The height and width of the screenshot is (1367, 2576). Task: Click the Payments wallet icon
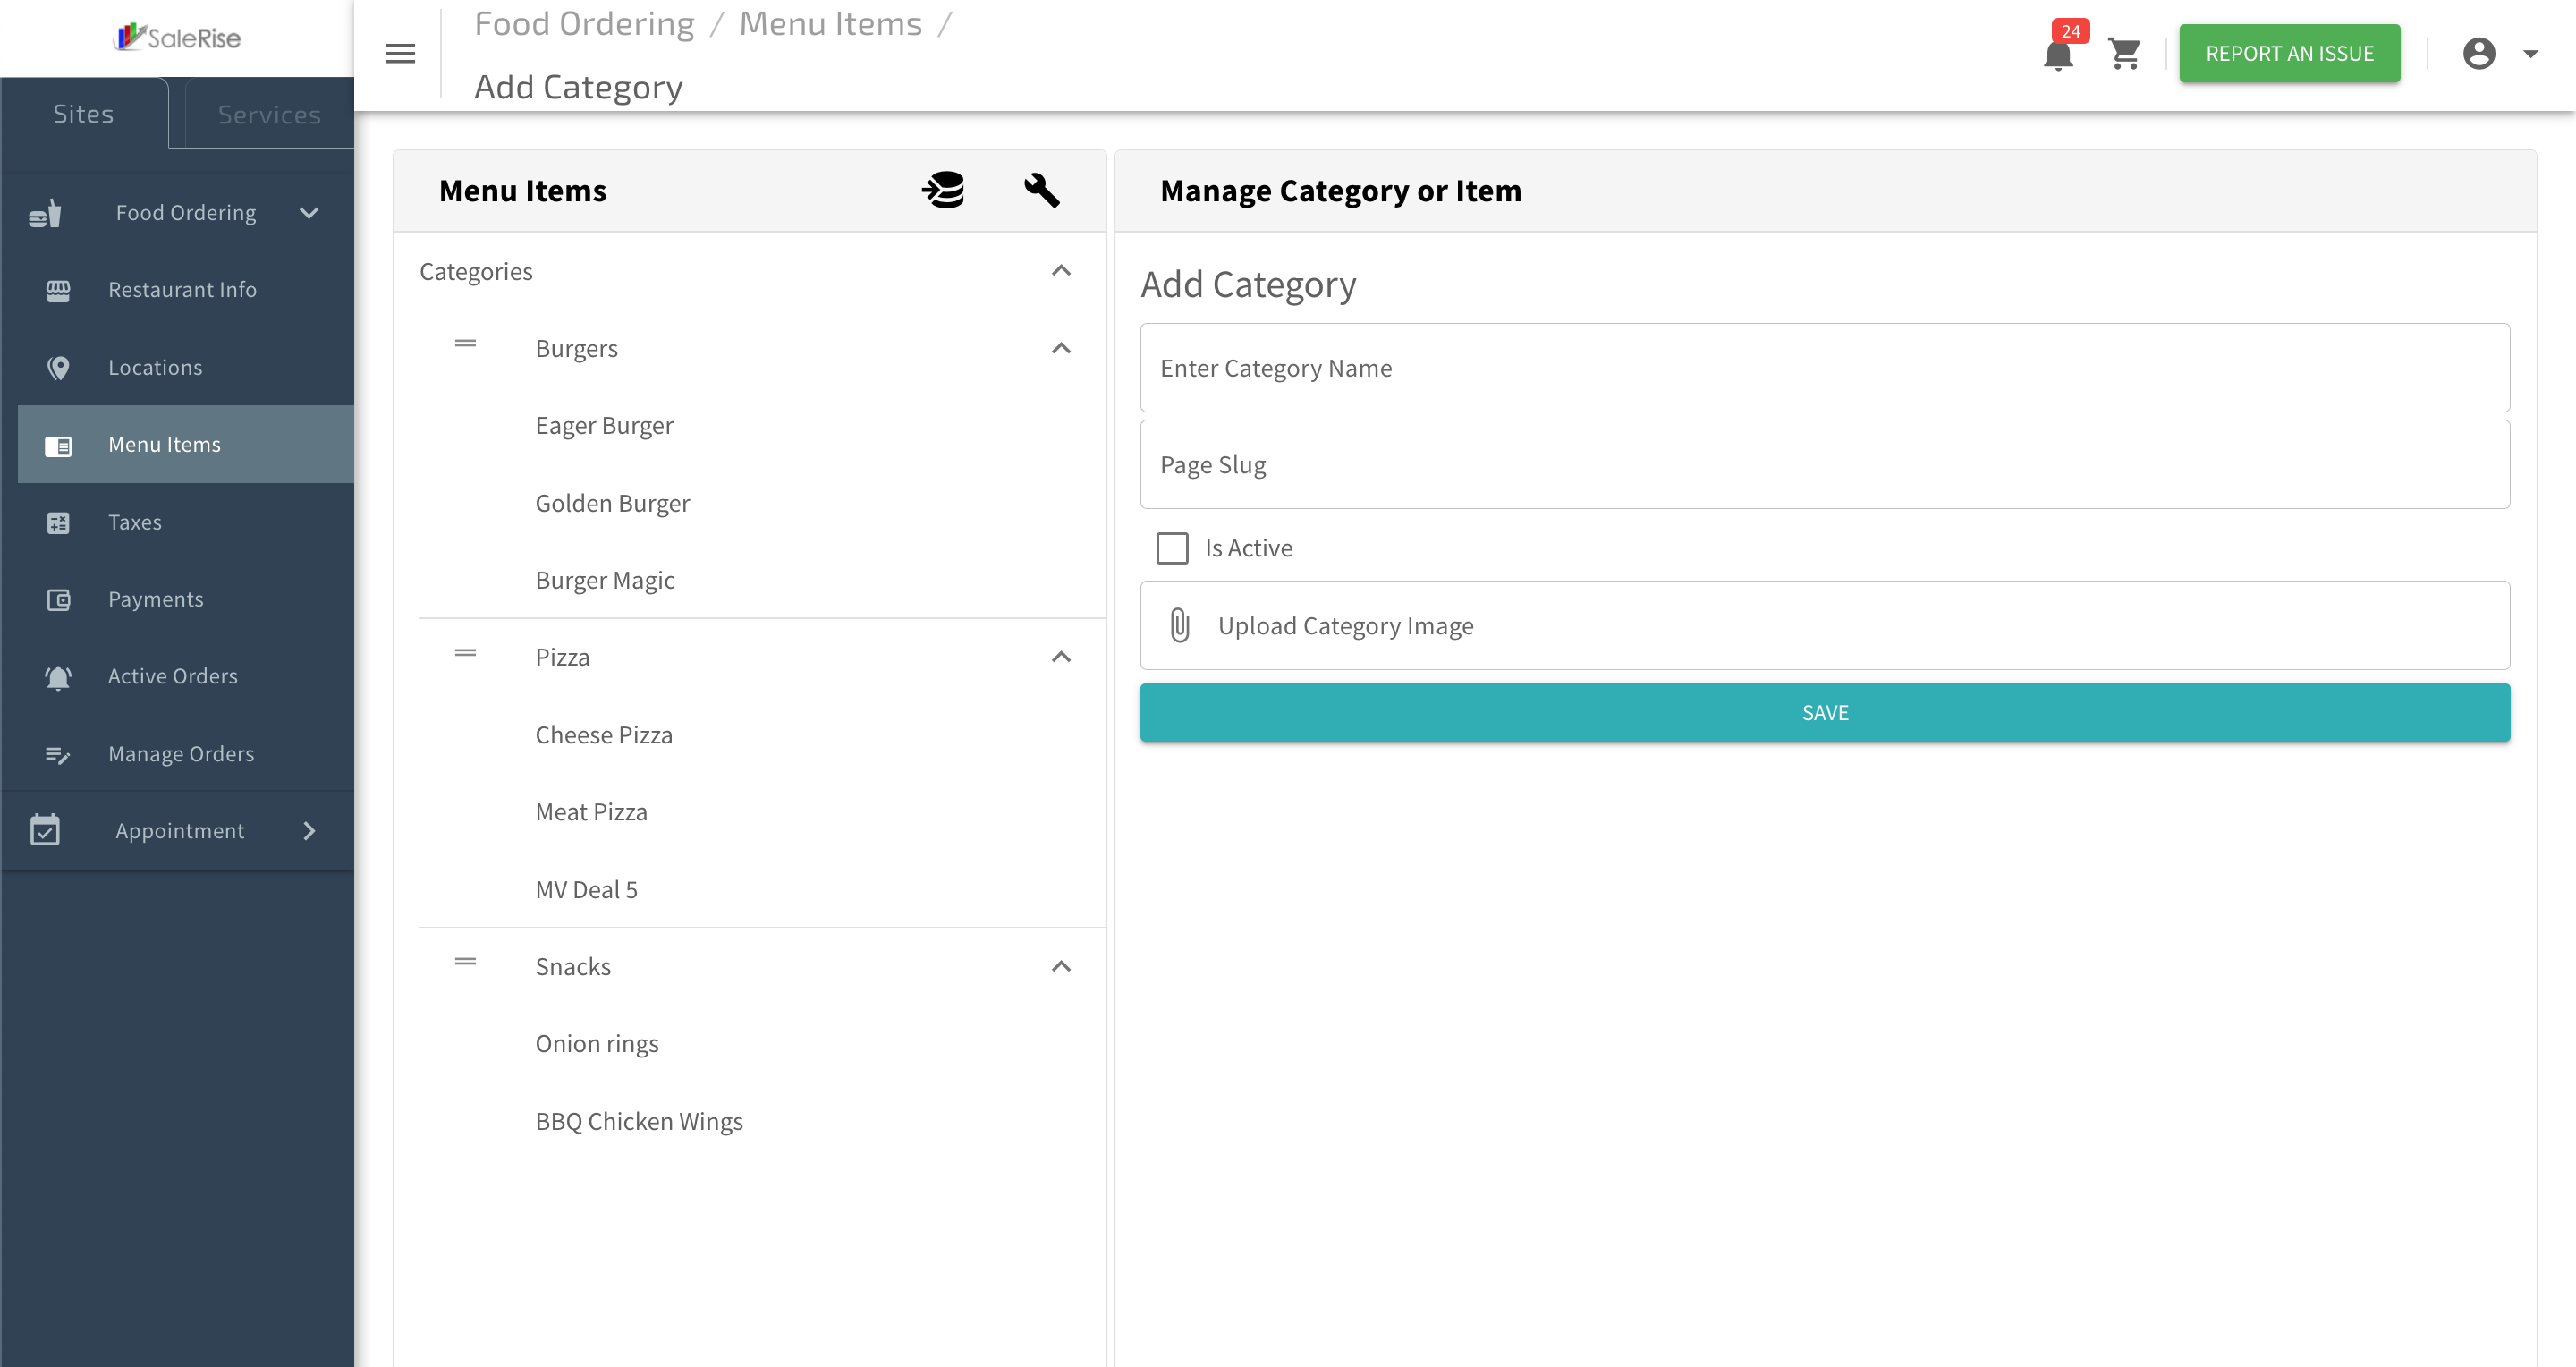[x=58, y=599]
